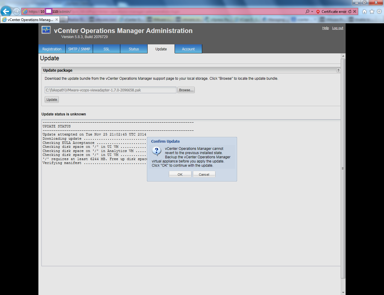Screen dimensions: 384x295
Task: Click 'Version 5.8.3, Build 2076729' text
Action: pyautogui.click(x=85, y=37)
